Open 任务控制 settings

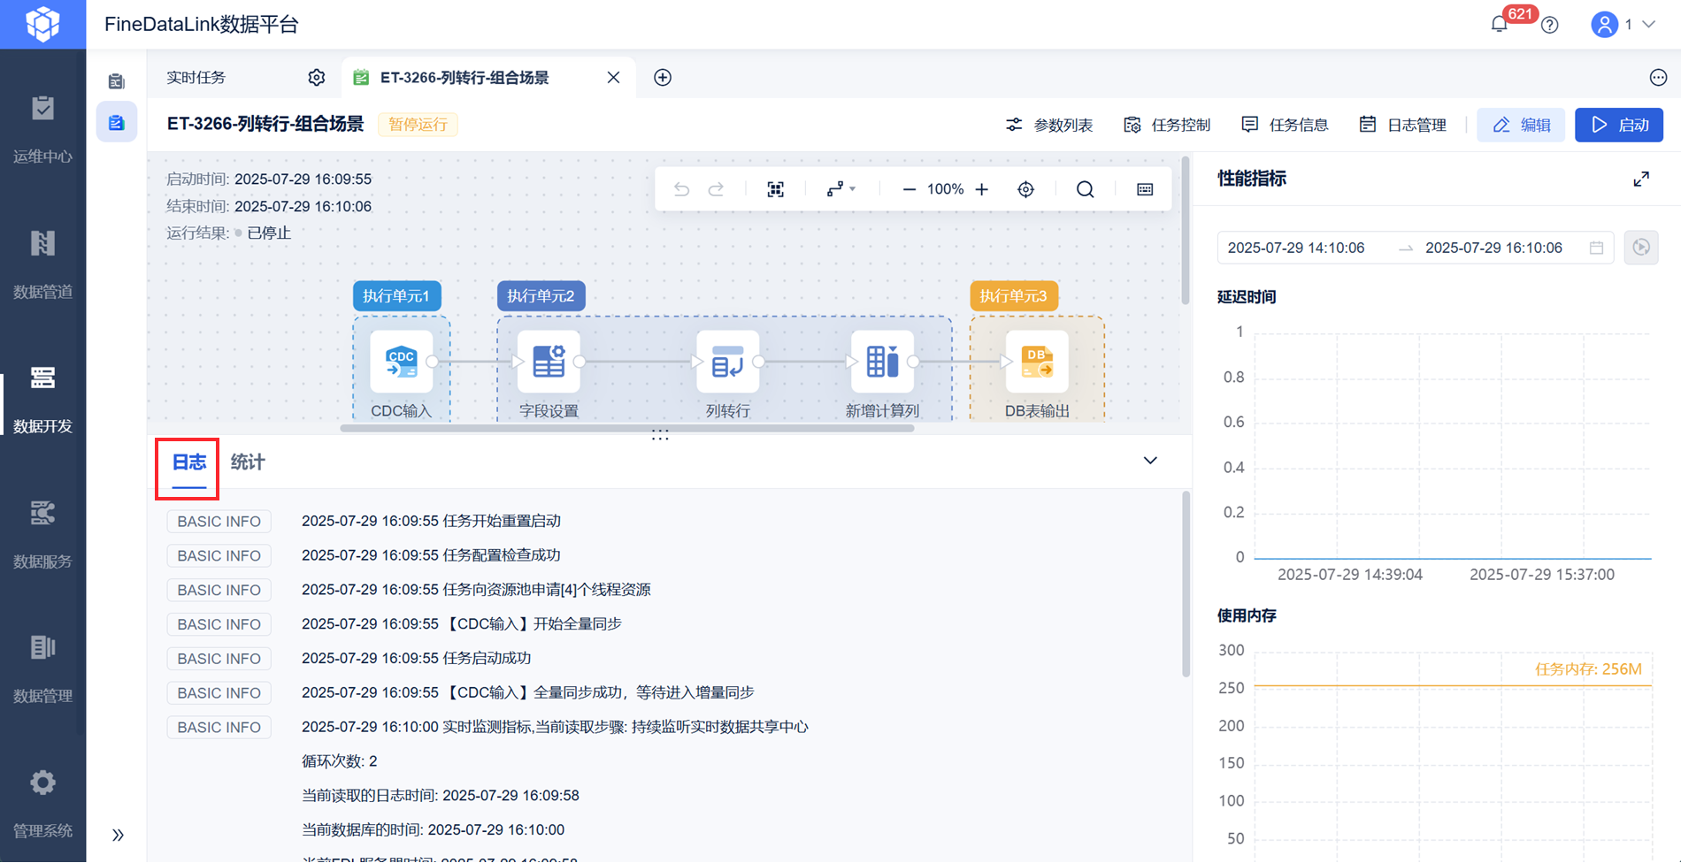pyautogui.click(x=1167, y=125)
